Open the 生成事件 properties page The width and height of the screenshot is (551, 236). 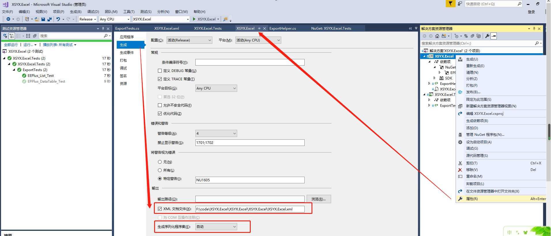pyautogui.click(x=127, y=53)
